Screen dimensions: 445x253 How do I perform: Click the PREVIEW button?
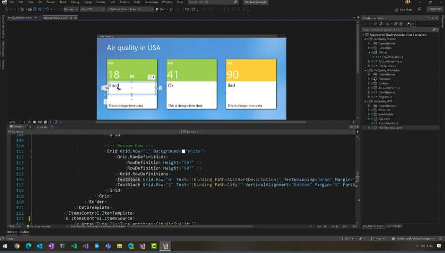pos(434,9)
